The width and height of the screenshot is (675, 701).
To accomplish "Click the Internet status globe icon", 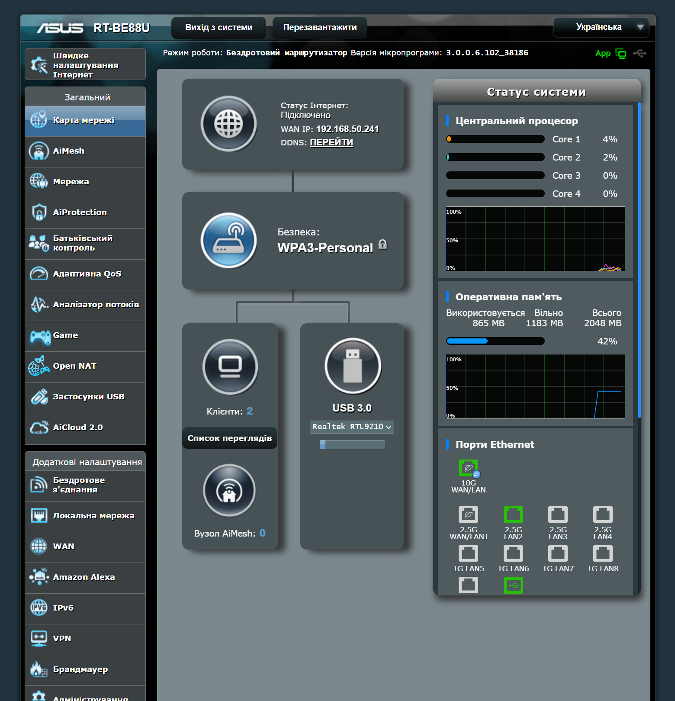I will click(x=228, y=124).
